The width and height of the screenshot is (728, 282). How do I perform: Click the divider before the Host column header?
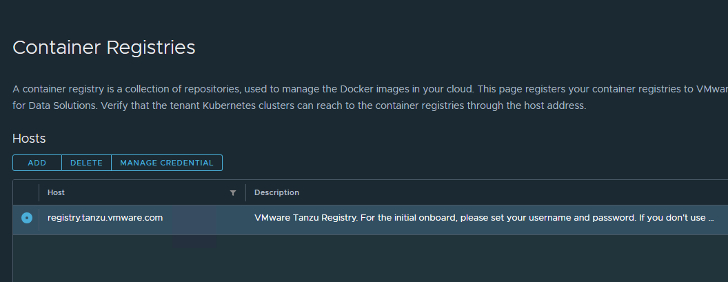39,193
